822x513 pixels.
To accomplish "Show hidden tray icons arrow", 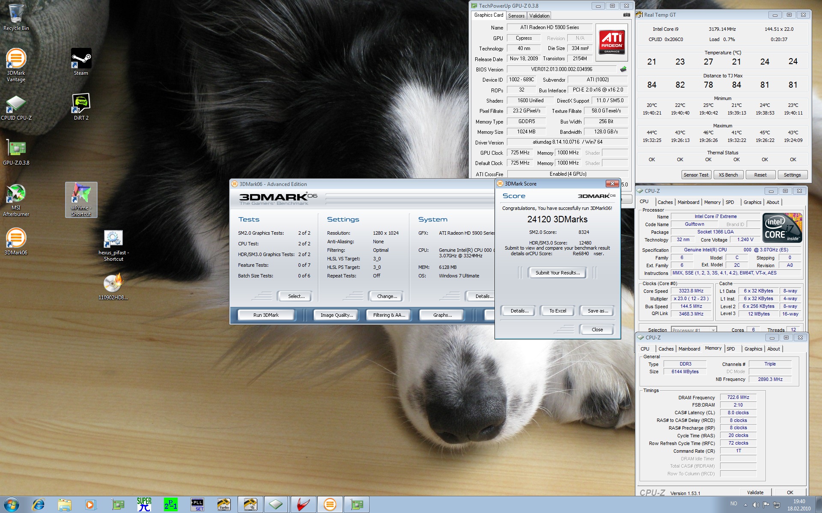I will point(745,505).
